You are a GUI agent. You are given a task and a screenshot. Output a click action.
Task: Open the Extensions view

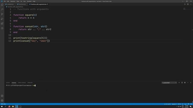pyautogui.click(x=2, y=23)
